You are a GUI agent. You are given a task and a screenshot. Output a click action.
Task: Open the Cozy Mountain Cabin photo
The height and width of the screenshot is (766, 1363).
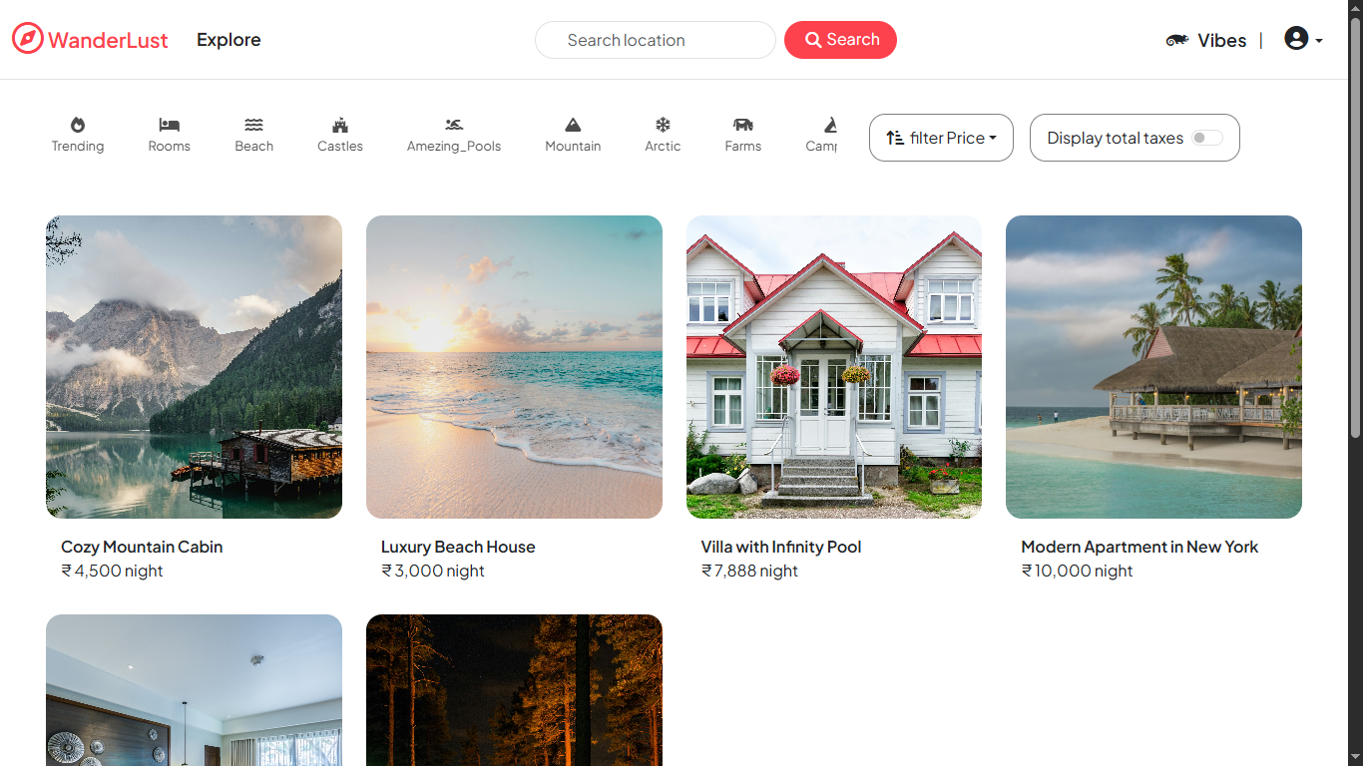(194, 367)
